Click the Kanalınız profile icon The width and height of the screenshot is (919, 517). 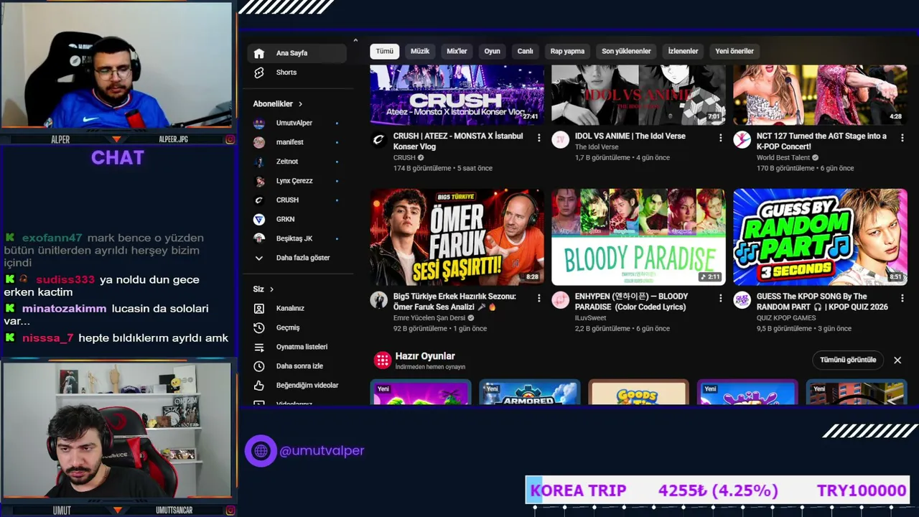click(x=259, y=308)
